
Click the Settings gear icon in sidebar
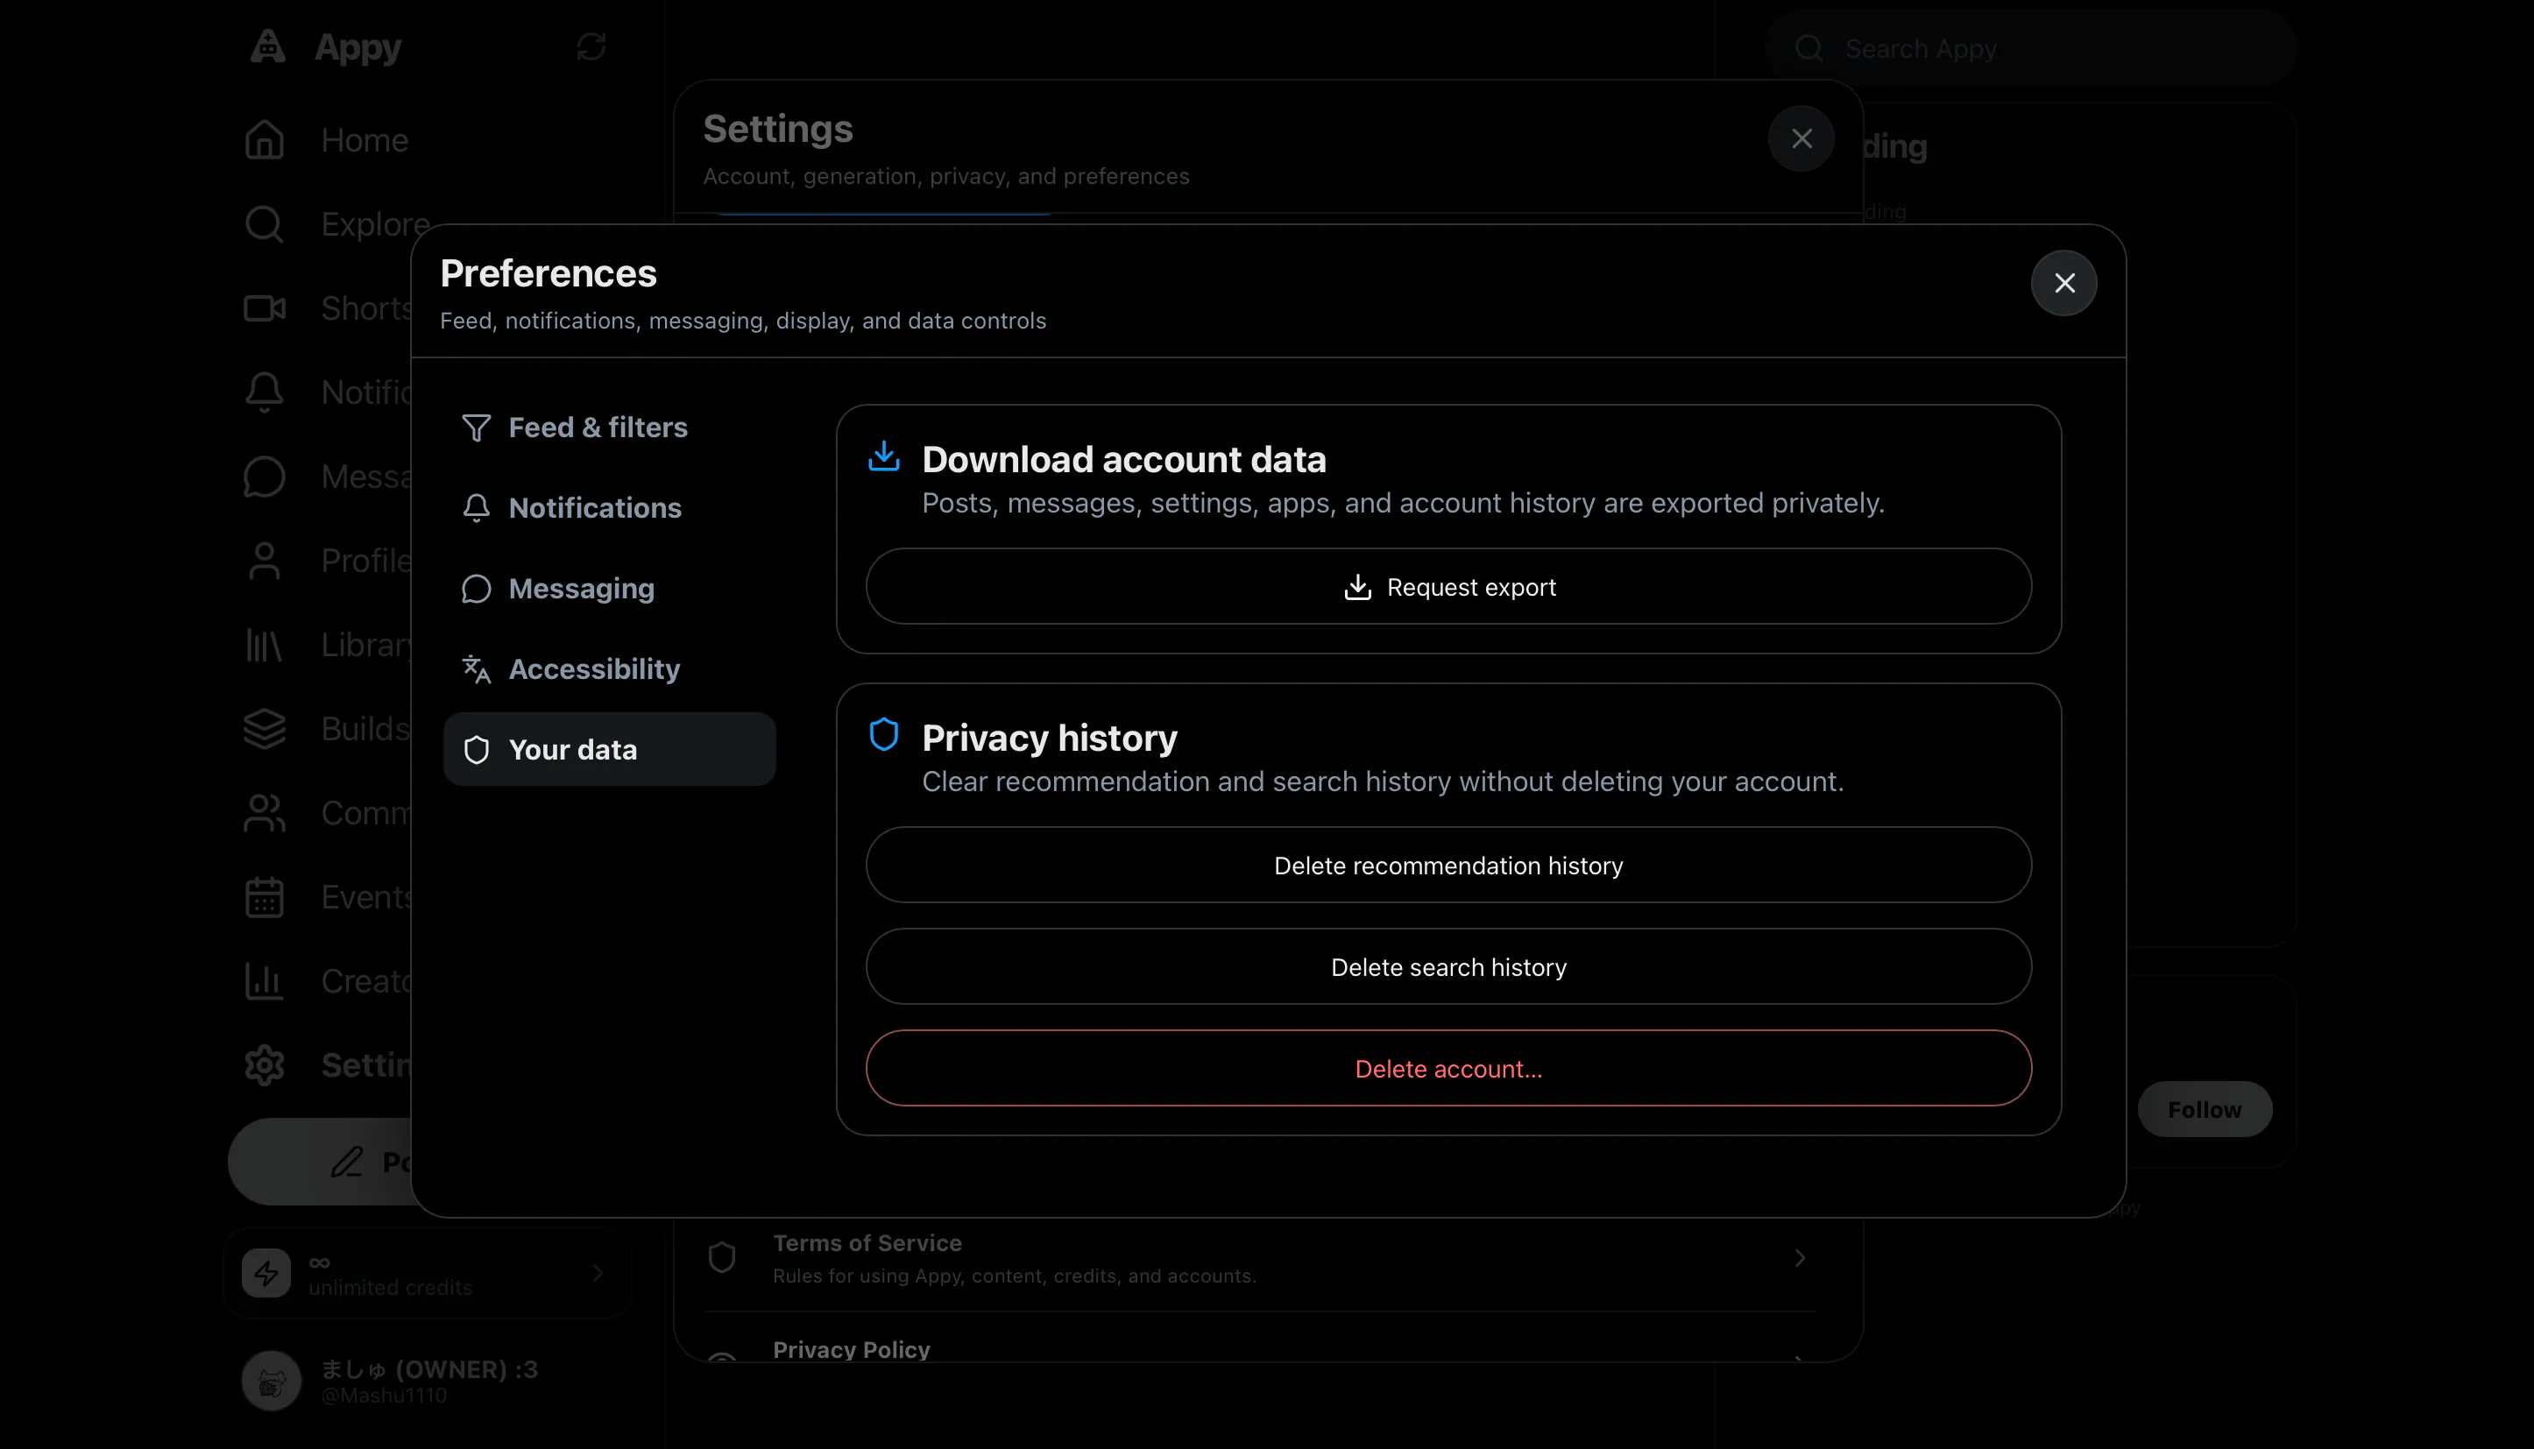[265, 1065]
